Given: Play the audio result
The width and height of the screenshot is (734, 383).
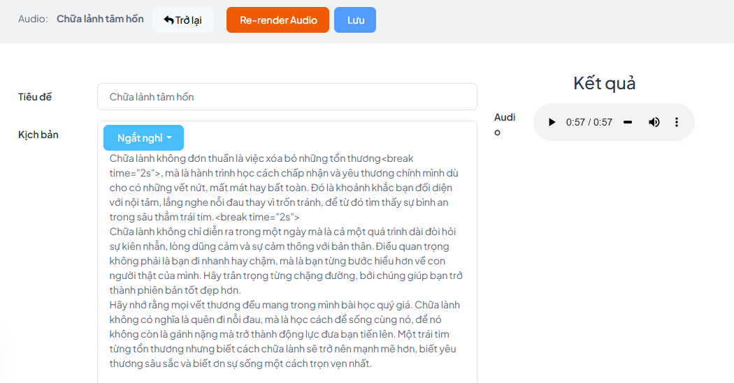Looking at the screenshot, I should 552,122.
